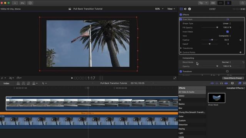Select All Video & Audio category
This screenshot has width=246, height=138.
click(192, 92)
